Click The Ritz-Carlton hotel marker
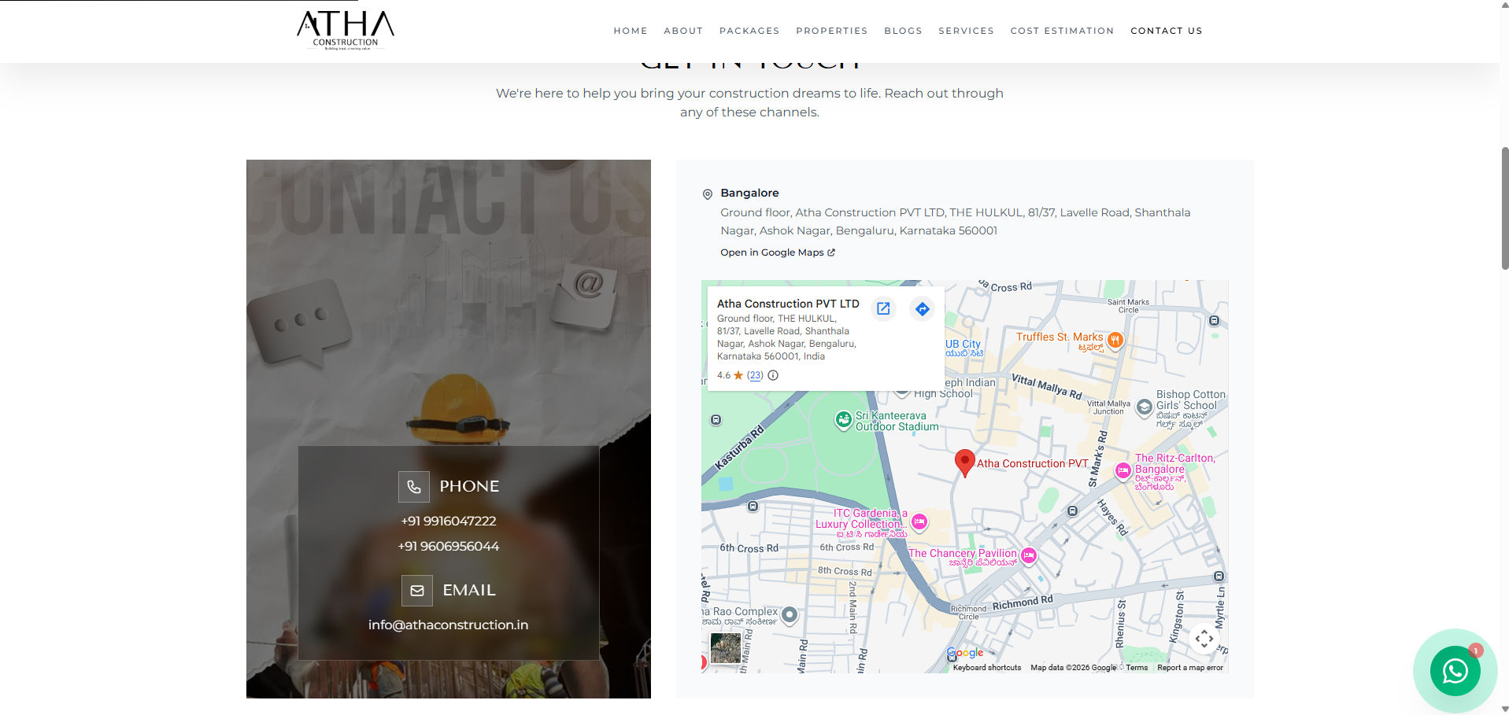The height and width of the screenshot is (715, 1509). (x=1123, y=470)
